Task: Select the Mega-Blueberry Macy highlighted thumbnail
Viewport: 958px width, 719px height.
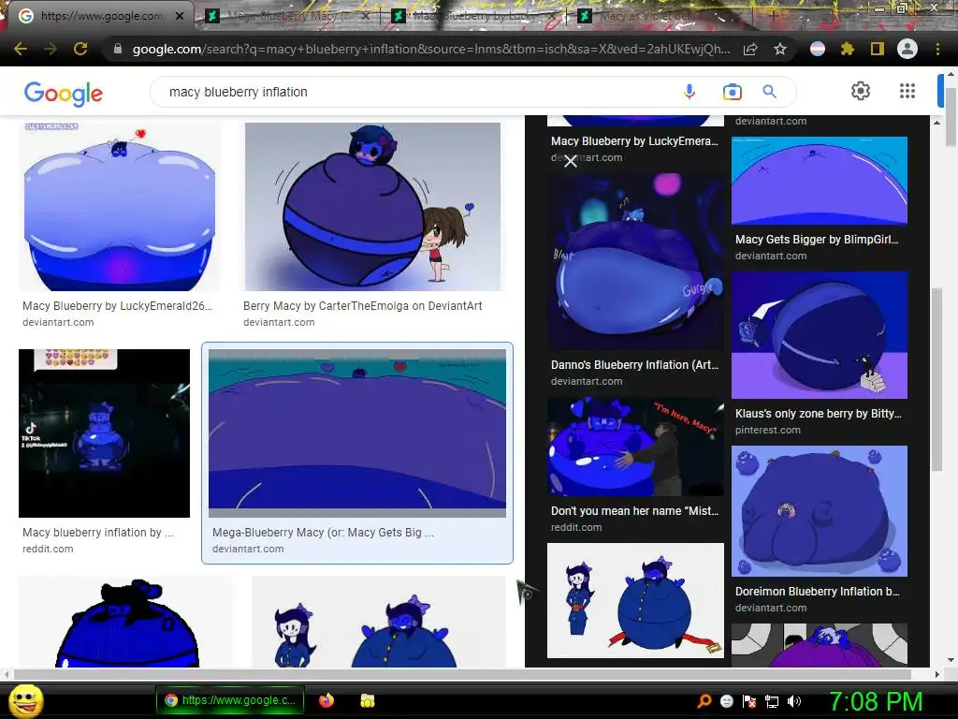Action: 357,433
